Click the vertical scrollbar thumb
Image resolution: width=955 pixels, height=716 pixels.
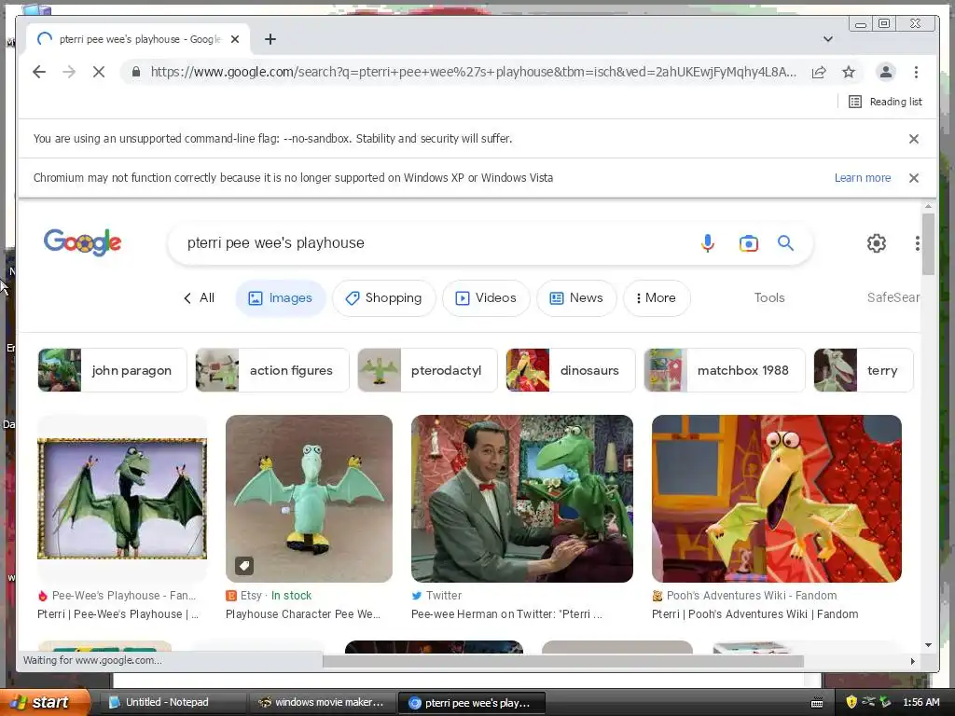click(928, 243)
